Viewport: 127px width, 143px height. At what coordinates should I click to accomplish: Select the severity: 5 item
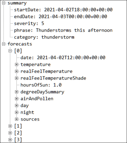[29, 24]
